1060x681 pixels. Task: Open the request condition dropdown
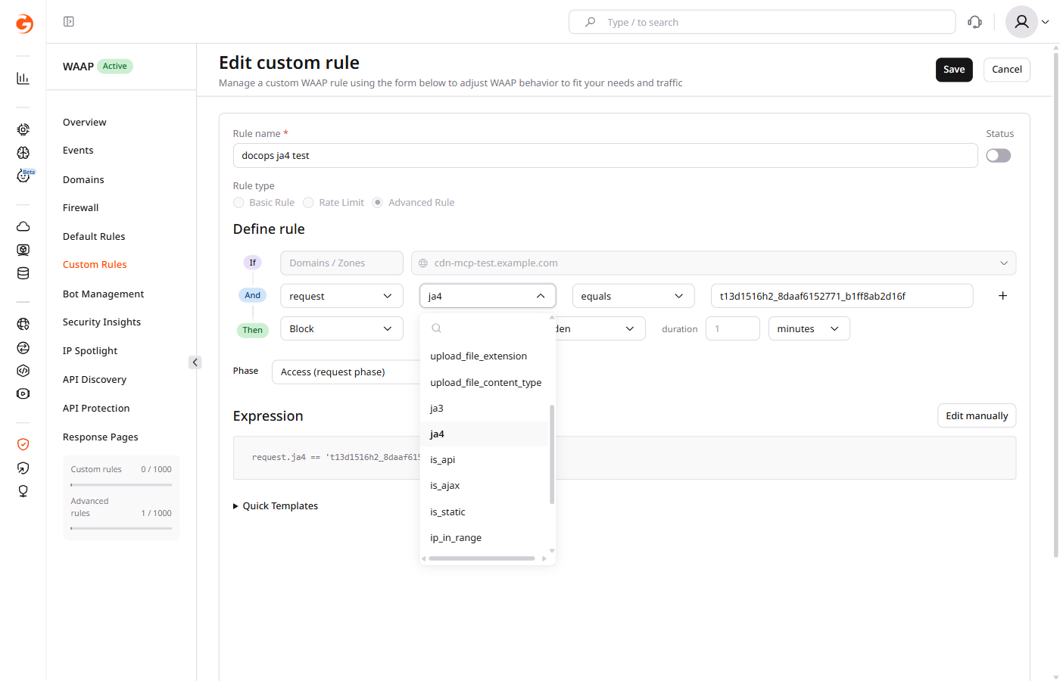[x=341, y=296]
